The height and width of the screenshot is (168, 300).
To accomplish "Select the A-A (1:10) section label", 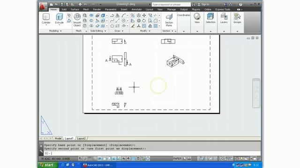I will click(x=119, y=91).
